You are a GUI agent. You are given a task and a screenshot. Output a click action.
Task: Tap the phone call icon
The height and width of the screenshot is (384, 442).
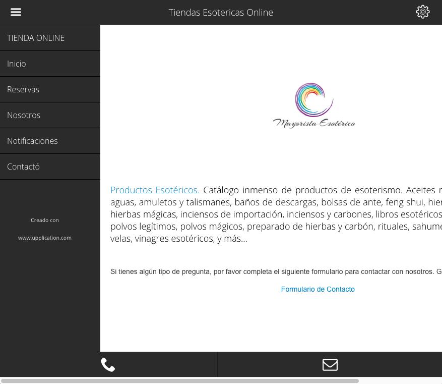(108, 364)
